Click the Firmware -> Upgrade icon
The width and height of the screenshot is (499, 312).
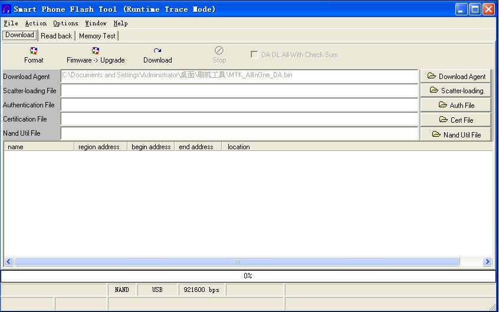[96, 51]
